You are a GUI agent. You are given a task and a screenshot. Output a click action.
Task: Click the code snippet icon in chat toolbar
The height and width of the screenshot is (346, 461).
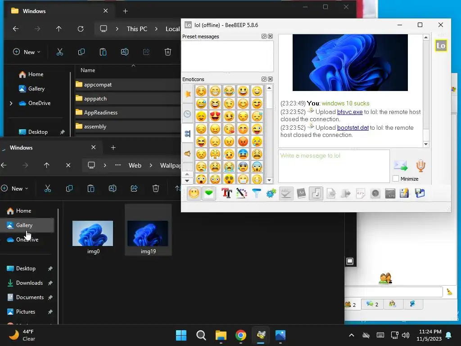pos(361,193)
